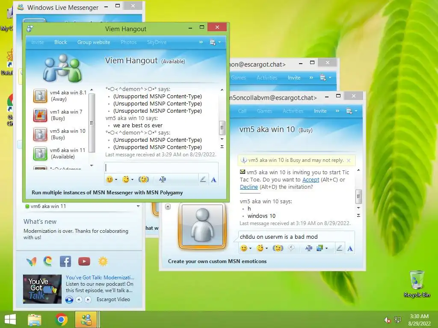Click You've Got Talk thumbnail
This screenshot has width=438, height=328.
coord(42,289)
